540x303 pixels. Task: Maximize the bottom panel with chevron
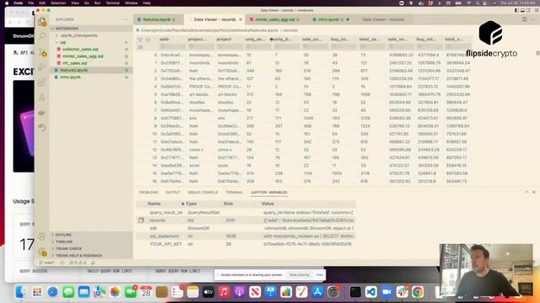526,193
